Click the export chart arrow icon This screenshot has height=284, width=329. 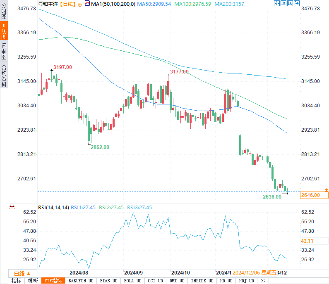[x=297, y=3]
